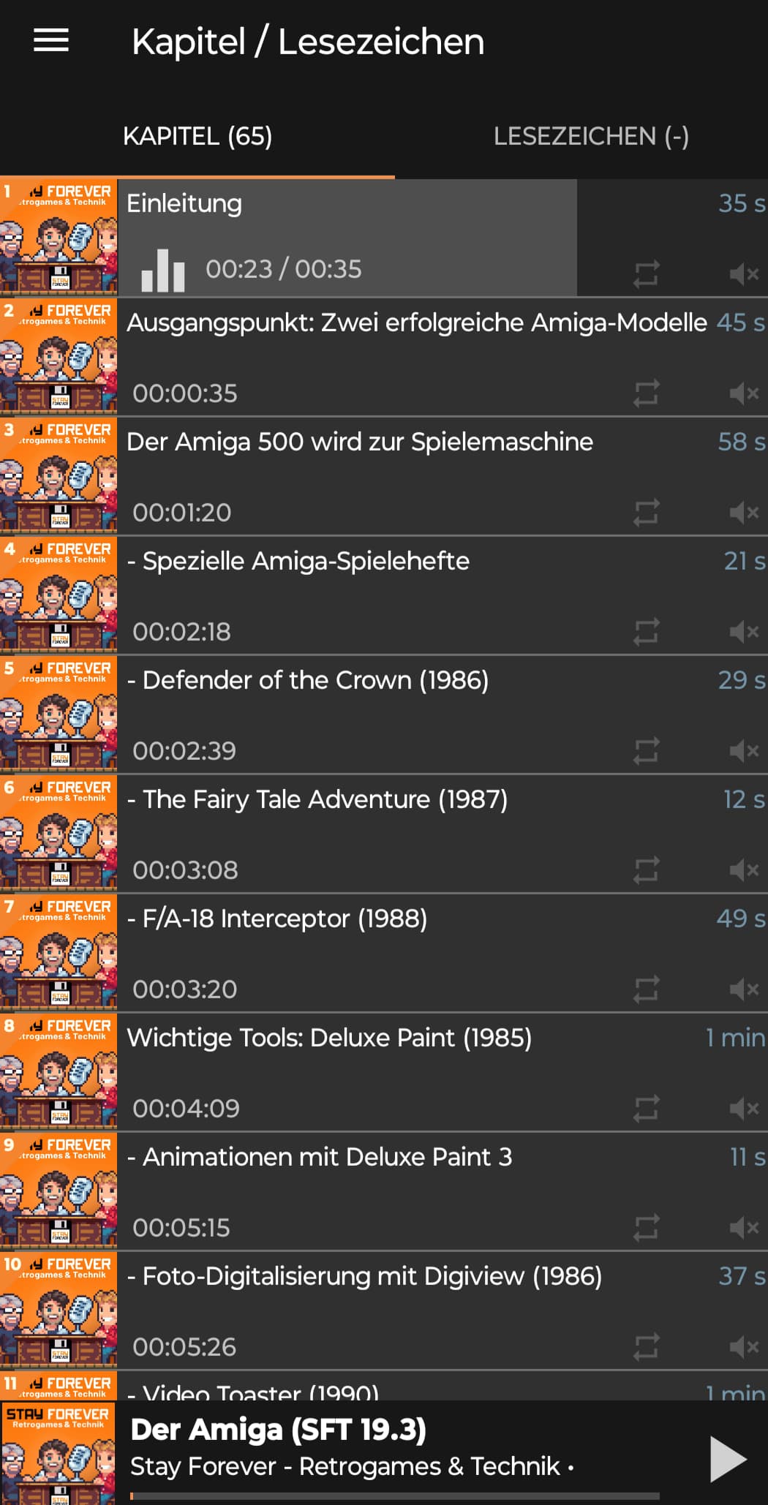768x1505 pixels.
Task: Mute Ausgangspunkt: Zwei erfolgreiche Amiga-Modelle chapter
Action: click(745, 393)
